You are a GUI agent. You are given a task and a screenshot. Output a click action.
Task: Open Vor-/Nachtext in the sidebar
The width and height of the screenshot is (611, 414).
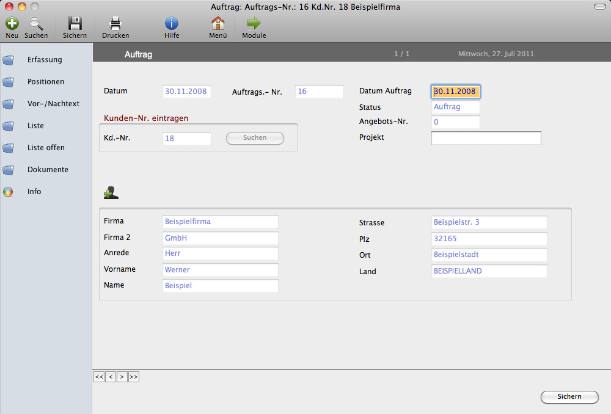click(53, 104)
